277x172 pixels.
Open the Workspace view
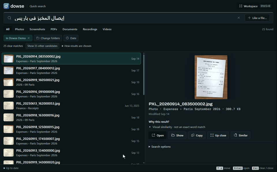tap(254, 6)
